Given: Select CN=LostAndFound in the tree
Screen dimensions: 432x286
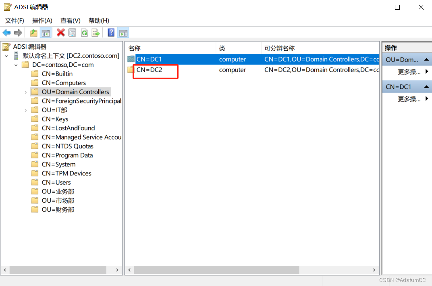Looking at the screenshot, I should click(68, 128).
